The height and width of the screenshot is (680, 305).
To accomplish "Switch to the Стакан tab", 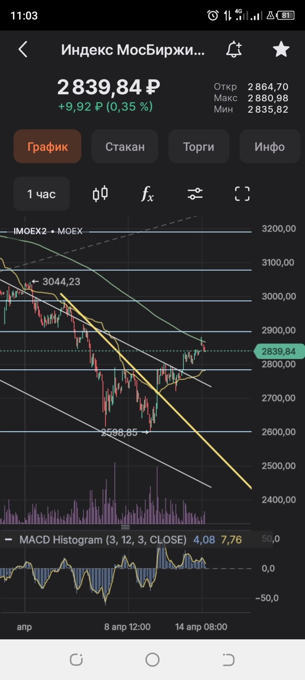I will coord(125,146).
